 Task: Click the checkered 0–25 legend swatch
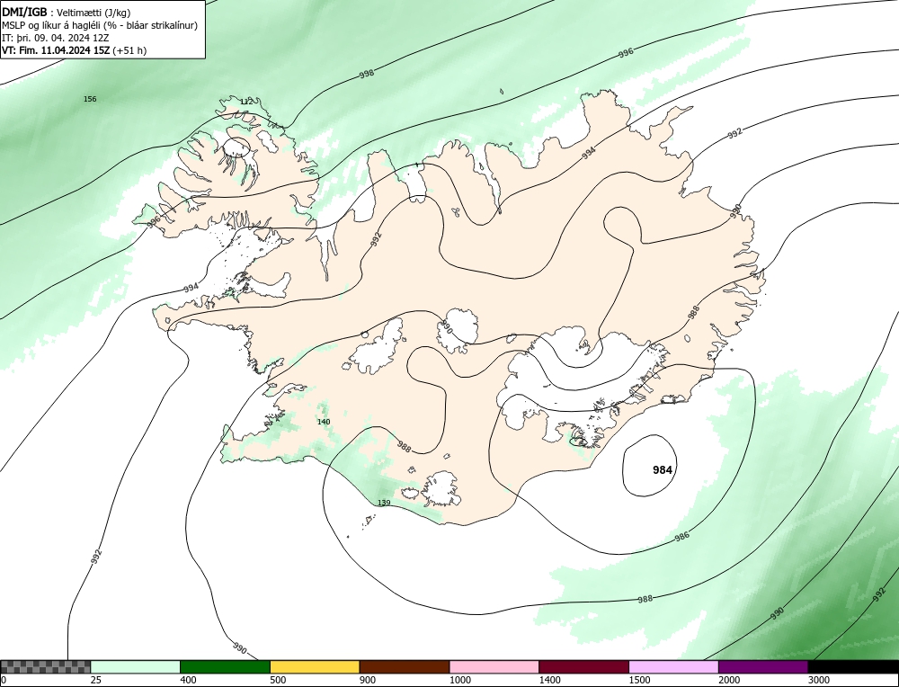pos(45,667)
